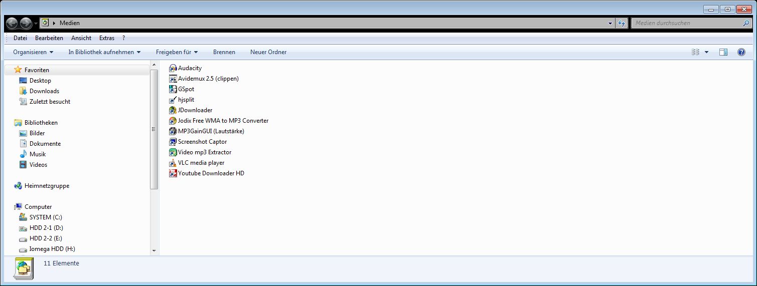
Task: Select the Screenshot Captor icon
Action: pos(173,142)
